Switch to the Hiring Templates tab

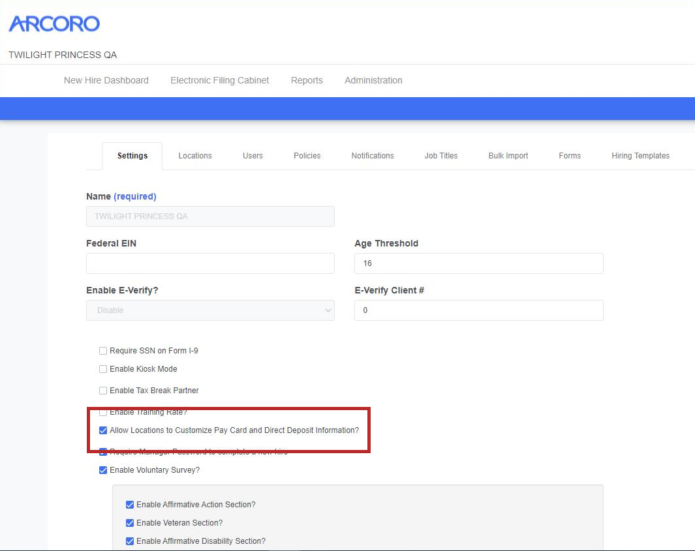(640, 156)
